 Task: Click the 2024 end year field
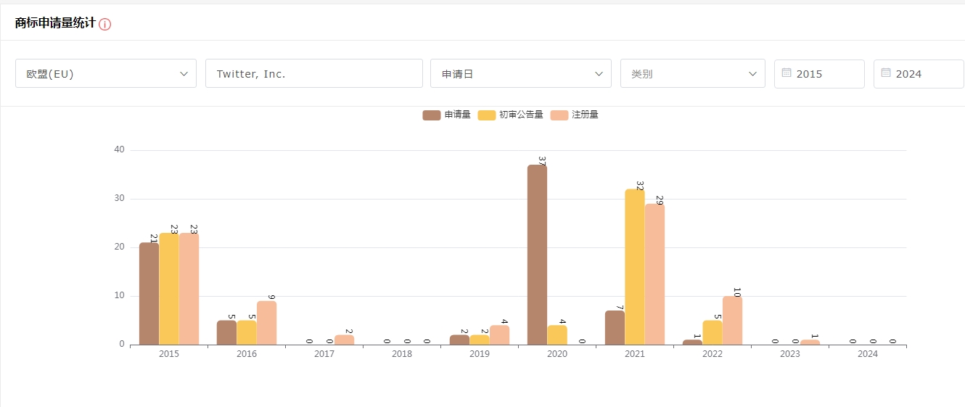[919, 73]
